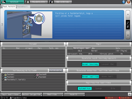Click the step page counter 2/8
The height and width of the screenshot is (99, 132).
pos(128,25)
